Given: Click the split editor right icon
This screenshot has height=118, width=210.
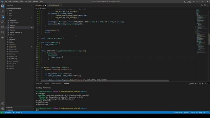Looking at the screenshot, I should click(205, 5).
